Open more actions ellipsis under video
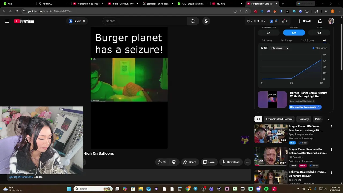This screenshot has width=343, height=193. (248, 162)
